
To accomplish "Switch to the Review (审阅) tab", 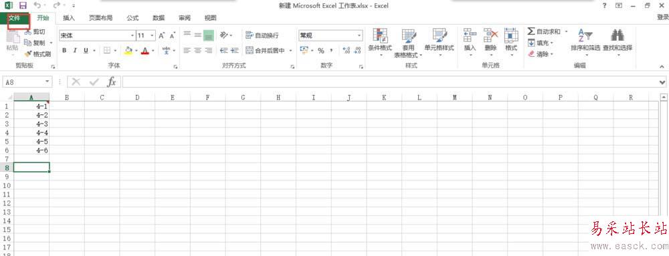I will pyautogui.click(x=185, y=18).
